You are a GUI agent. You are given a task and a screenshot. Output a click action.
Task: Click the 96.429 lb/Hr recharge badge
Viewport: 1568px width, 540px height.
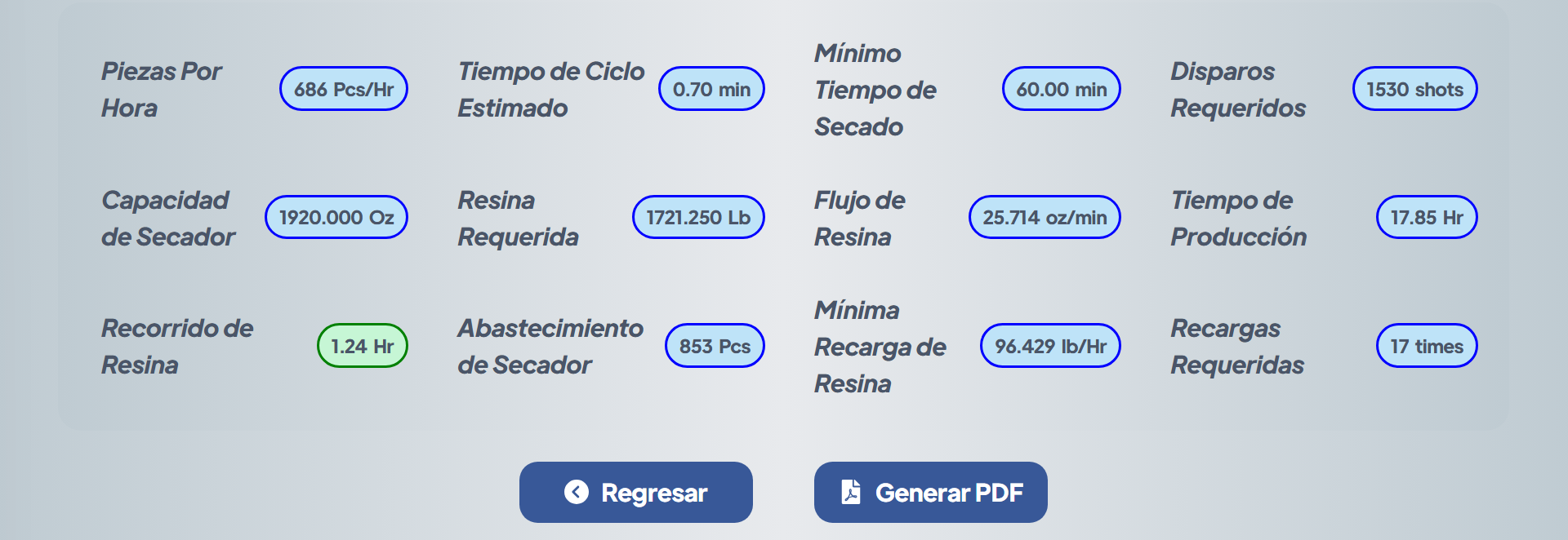click(x=1050, y=346)
